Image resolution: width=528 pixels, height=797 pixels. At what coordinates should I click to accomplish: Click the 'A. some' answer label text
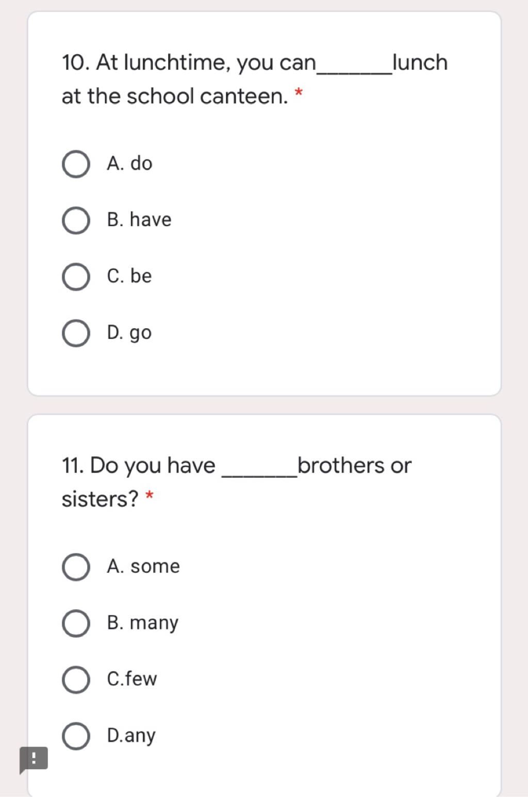point(143,566)
